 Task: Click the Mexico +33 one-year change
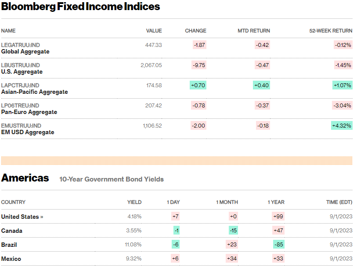(x=278, y=258)
